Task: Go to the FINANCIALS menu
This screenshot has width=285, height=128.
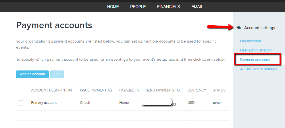Action: (168, 7)
